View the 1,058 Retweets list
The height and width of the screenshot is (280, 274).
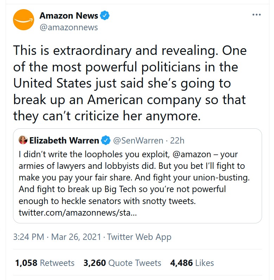point(45,263)
